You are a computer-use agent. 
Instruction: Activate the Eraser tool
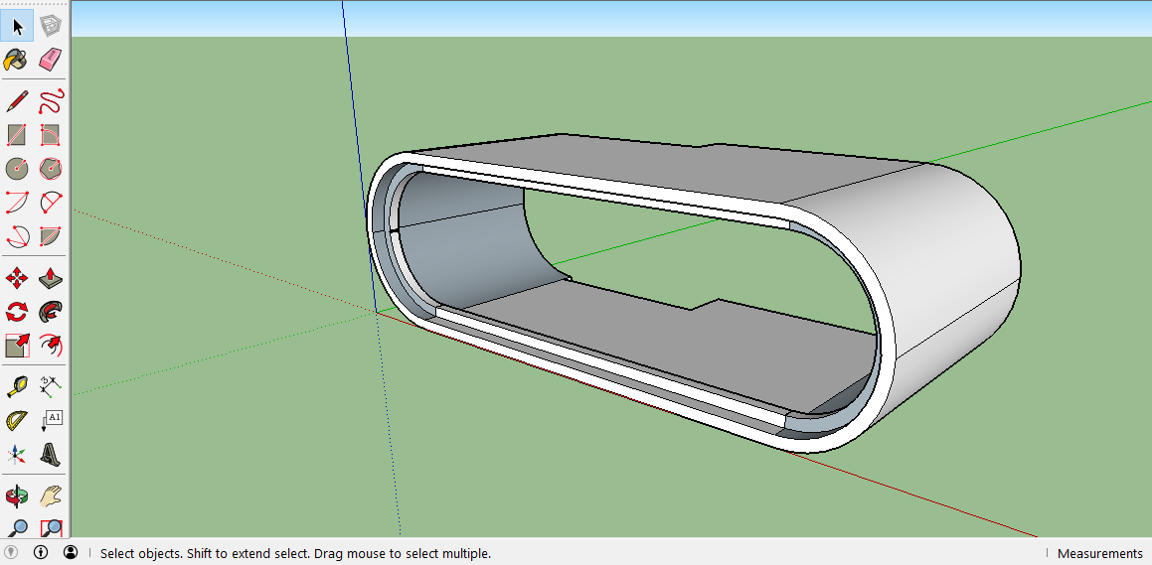point(51,60)
